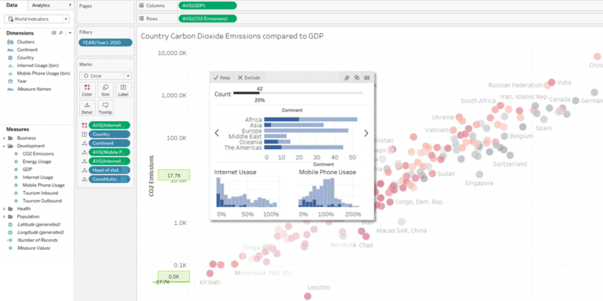Switch to the Analytics tab
The image size is (603, 301).
41,5
